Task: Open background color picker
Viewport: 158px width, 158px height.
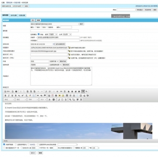Action: point(54,100)
